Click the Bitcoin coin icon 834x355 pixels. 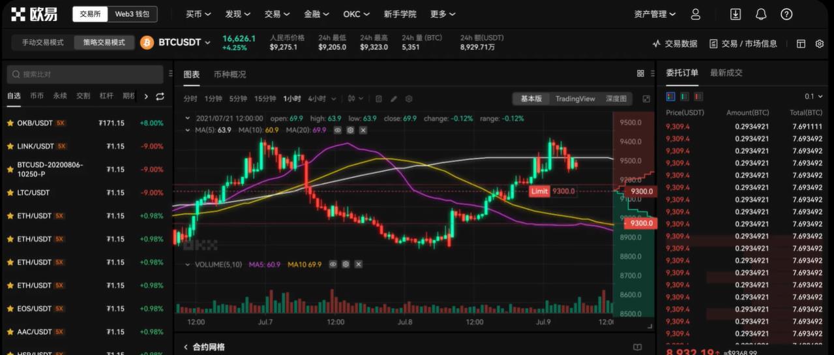click(x=147, y=42)
